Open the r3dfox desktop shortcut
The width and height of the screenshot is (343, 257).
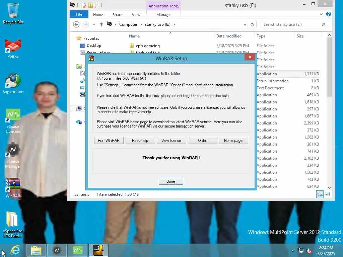[x=13, y=49]
